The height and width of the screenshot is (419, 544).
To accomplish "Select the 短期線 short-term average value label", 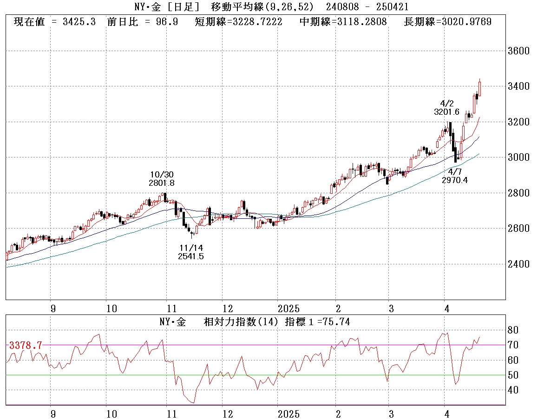I will click(x=238, y=22).
